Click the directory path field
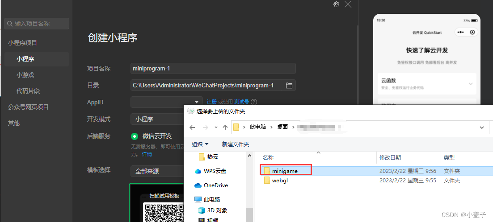Screen dimensions: 493x222 213,85
